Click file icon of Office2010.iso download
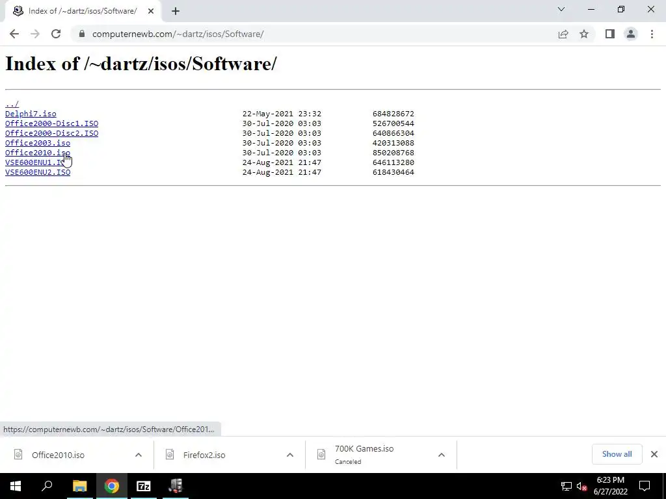 pos(18,454)
